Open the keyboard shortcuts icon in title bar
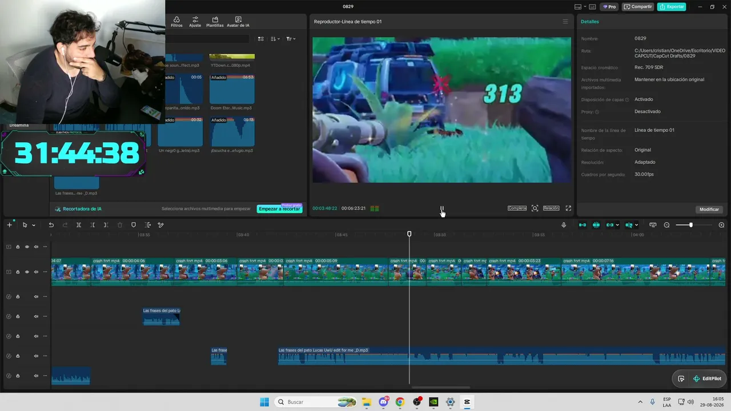 (x=592, y=7)
